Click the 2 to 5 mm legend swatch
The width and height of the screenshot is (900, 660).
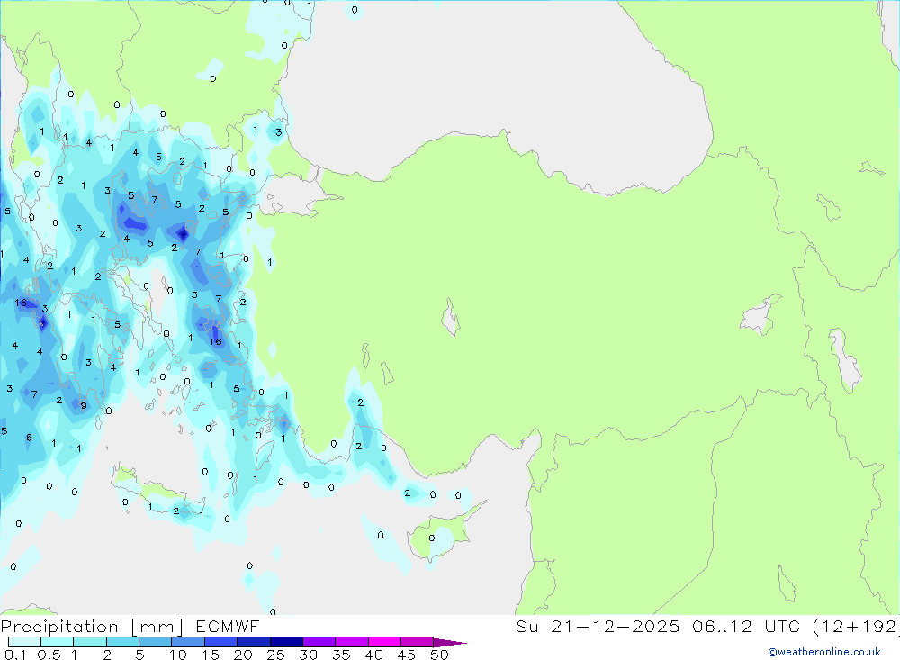coord(122,642)
